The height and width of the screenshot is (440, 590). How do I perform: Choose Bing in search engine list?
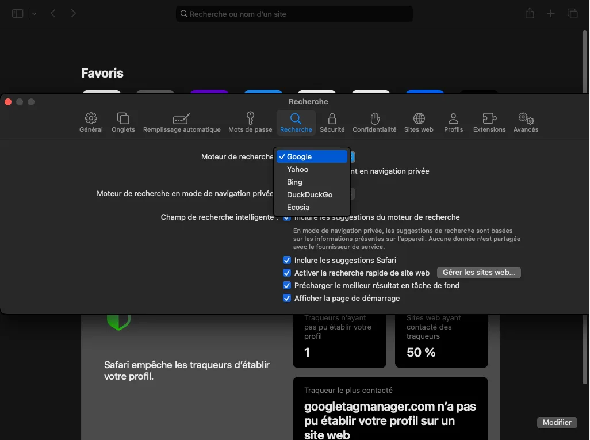pos(312,182)
